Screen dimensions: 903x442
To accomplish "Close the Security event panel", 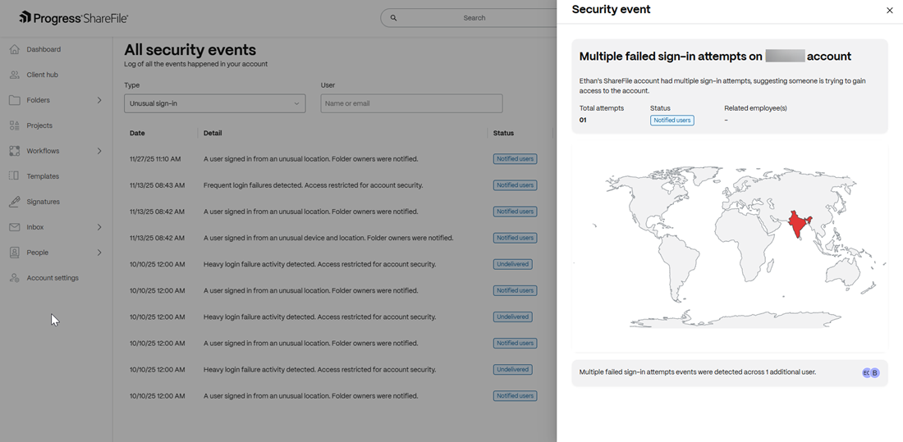I will coord(889,10).
